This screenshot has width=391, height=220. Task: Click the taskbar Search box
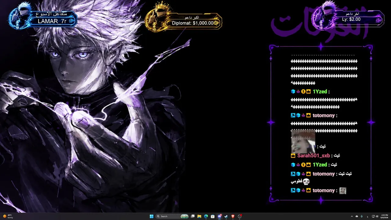tap(172, 216)
